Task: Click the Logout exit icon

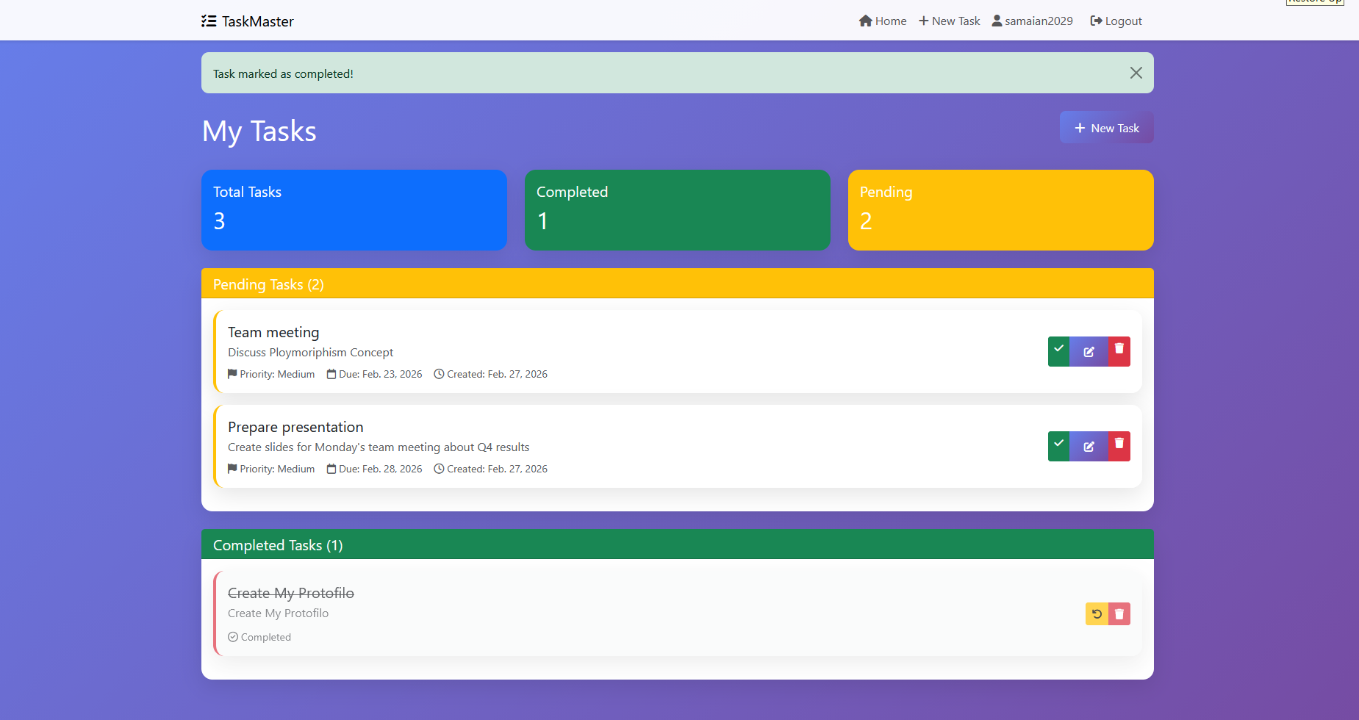Action: click(1095, 21)
